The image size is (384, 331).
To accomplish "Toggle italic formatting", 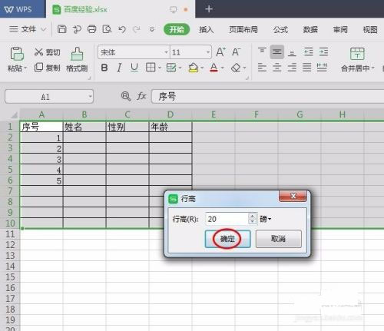I will [x=119, y=68].
